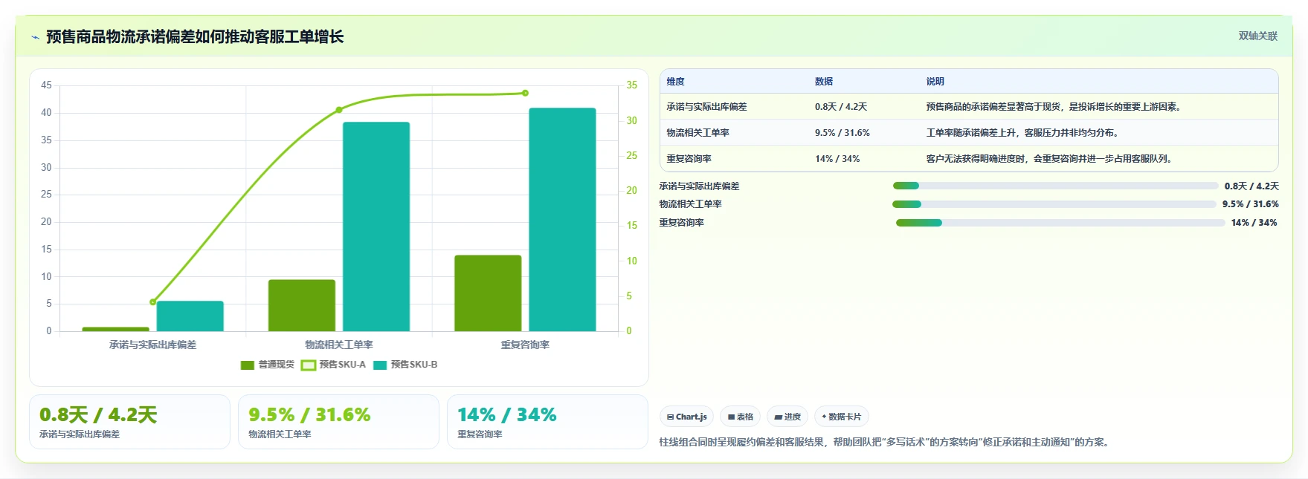The width and height of the screenshot is (1308, 479).
Task: Click the 重复咨询率 progress bar
Action: (1060, 223)
